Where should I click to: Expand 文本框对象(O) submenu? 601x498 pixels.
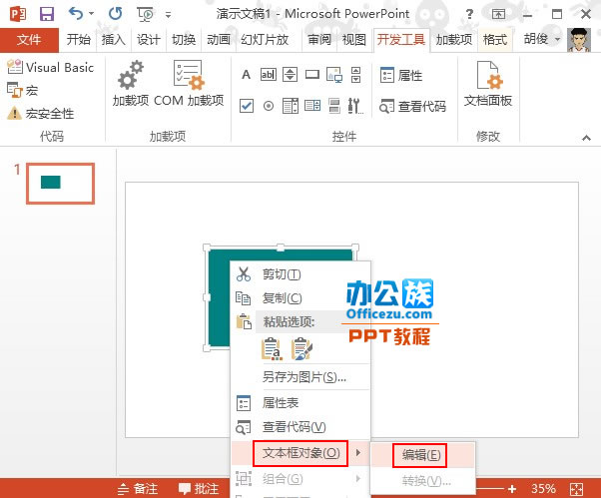click(300, 453)
